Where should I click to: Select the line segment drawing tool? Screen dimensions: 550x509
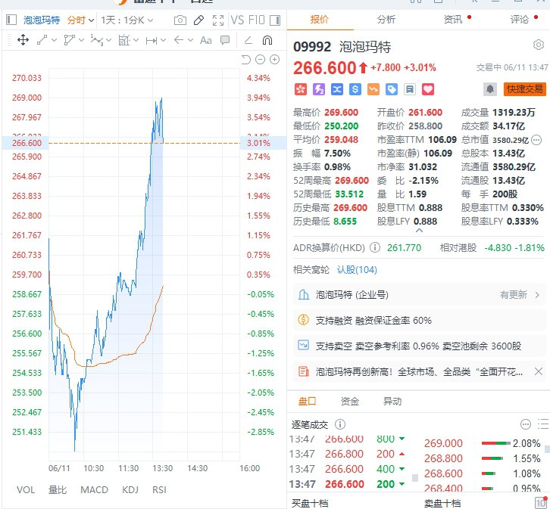42,40
